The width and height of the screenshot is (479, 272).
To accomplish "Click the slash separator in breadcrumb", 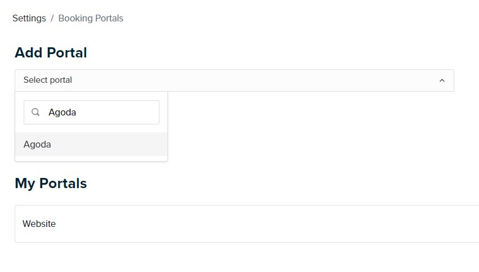I will (52, 19).
